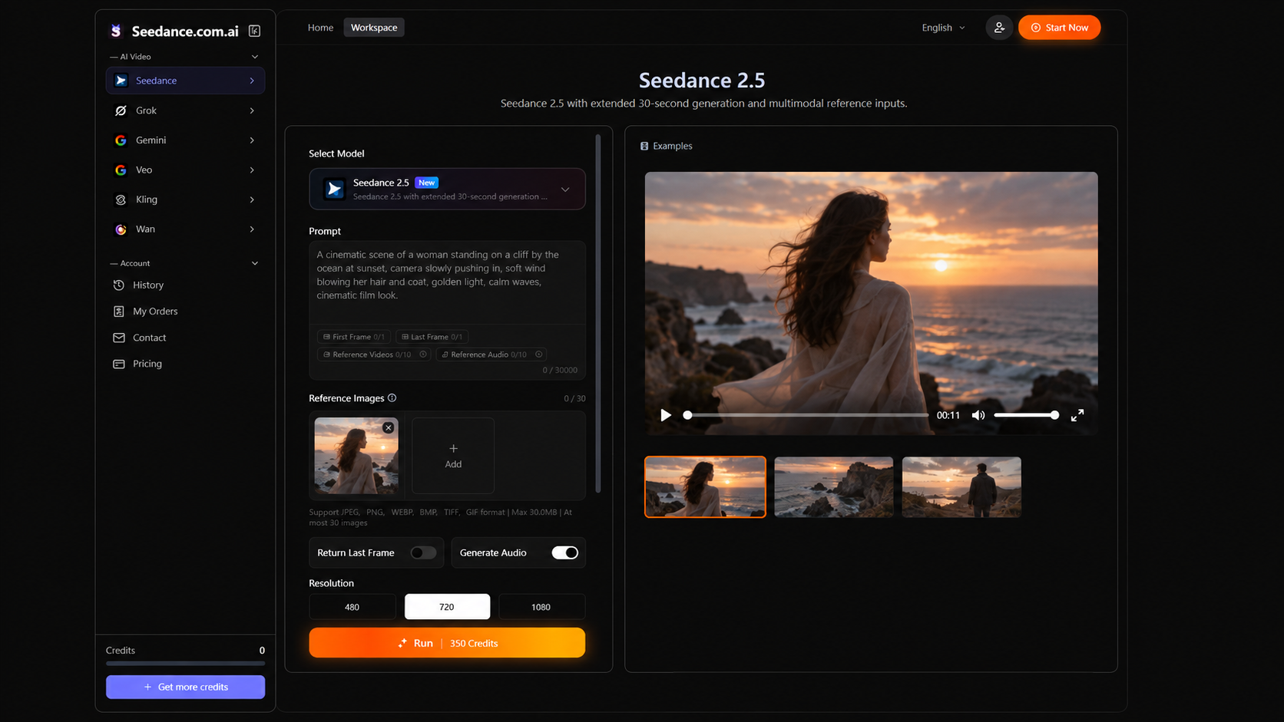Collapse the Account section
The image size is (1284, 722).
[x=255, y=263]
